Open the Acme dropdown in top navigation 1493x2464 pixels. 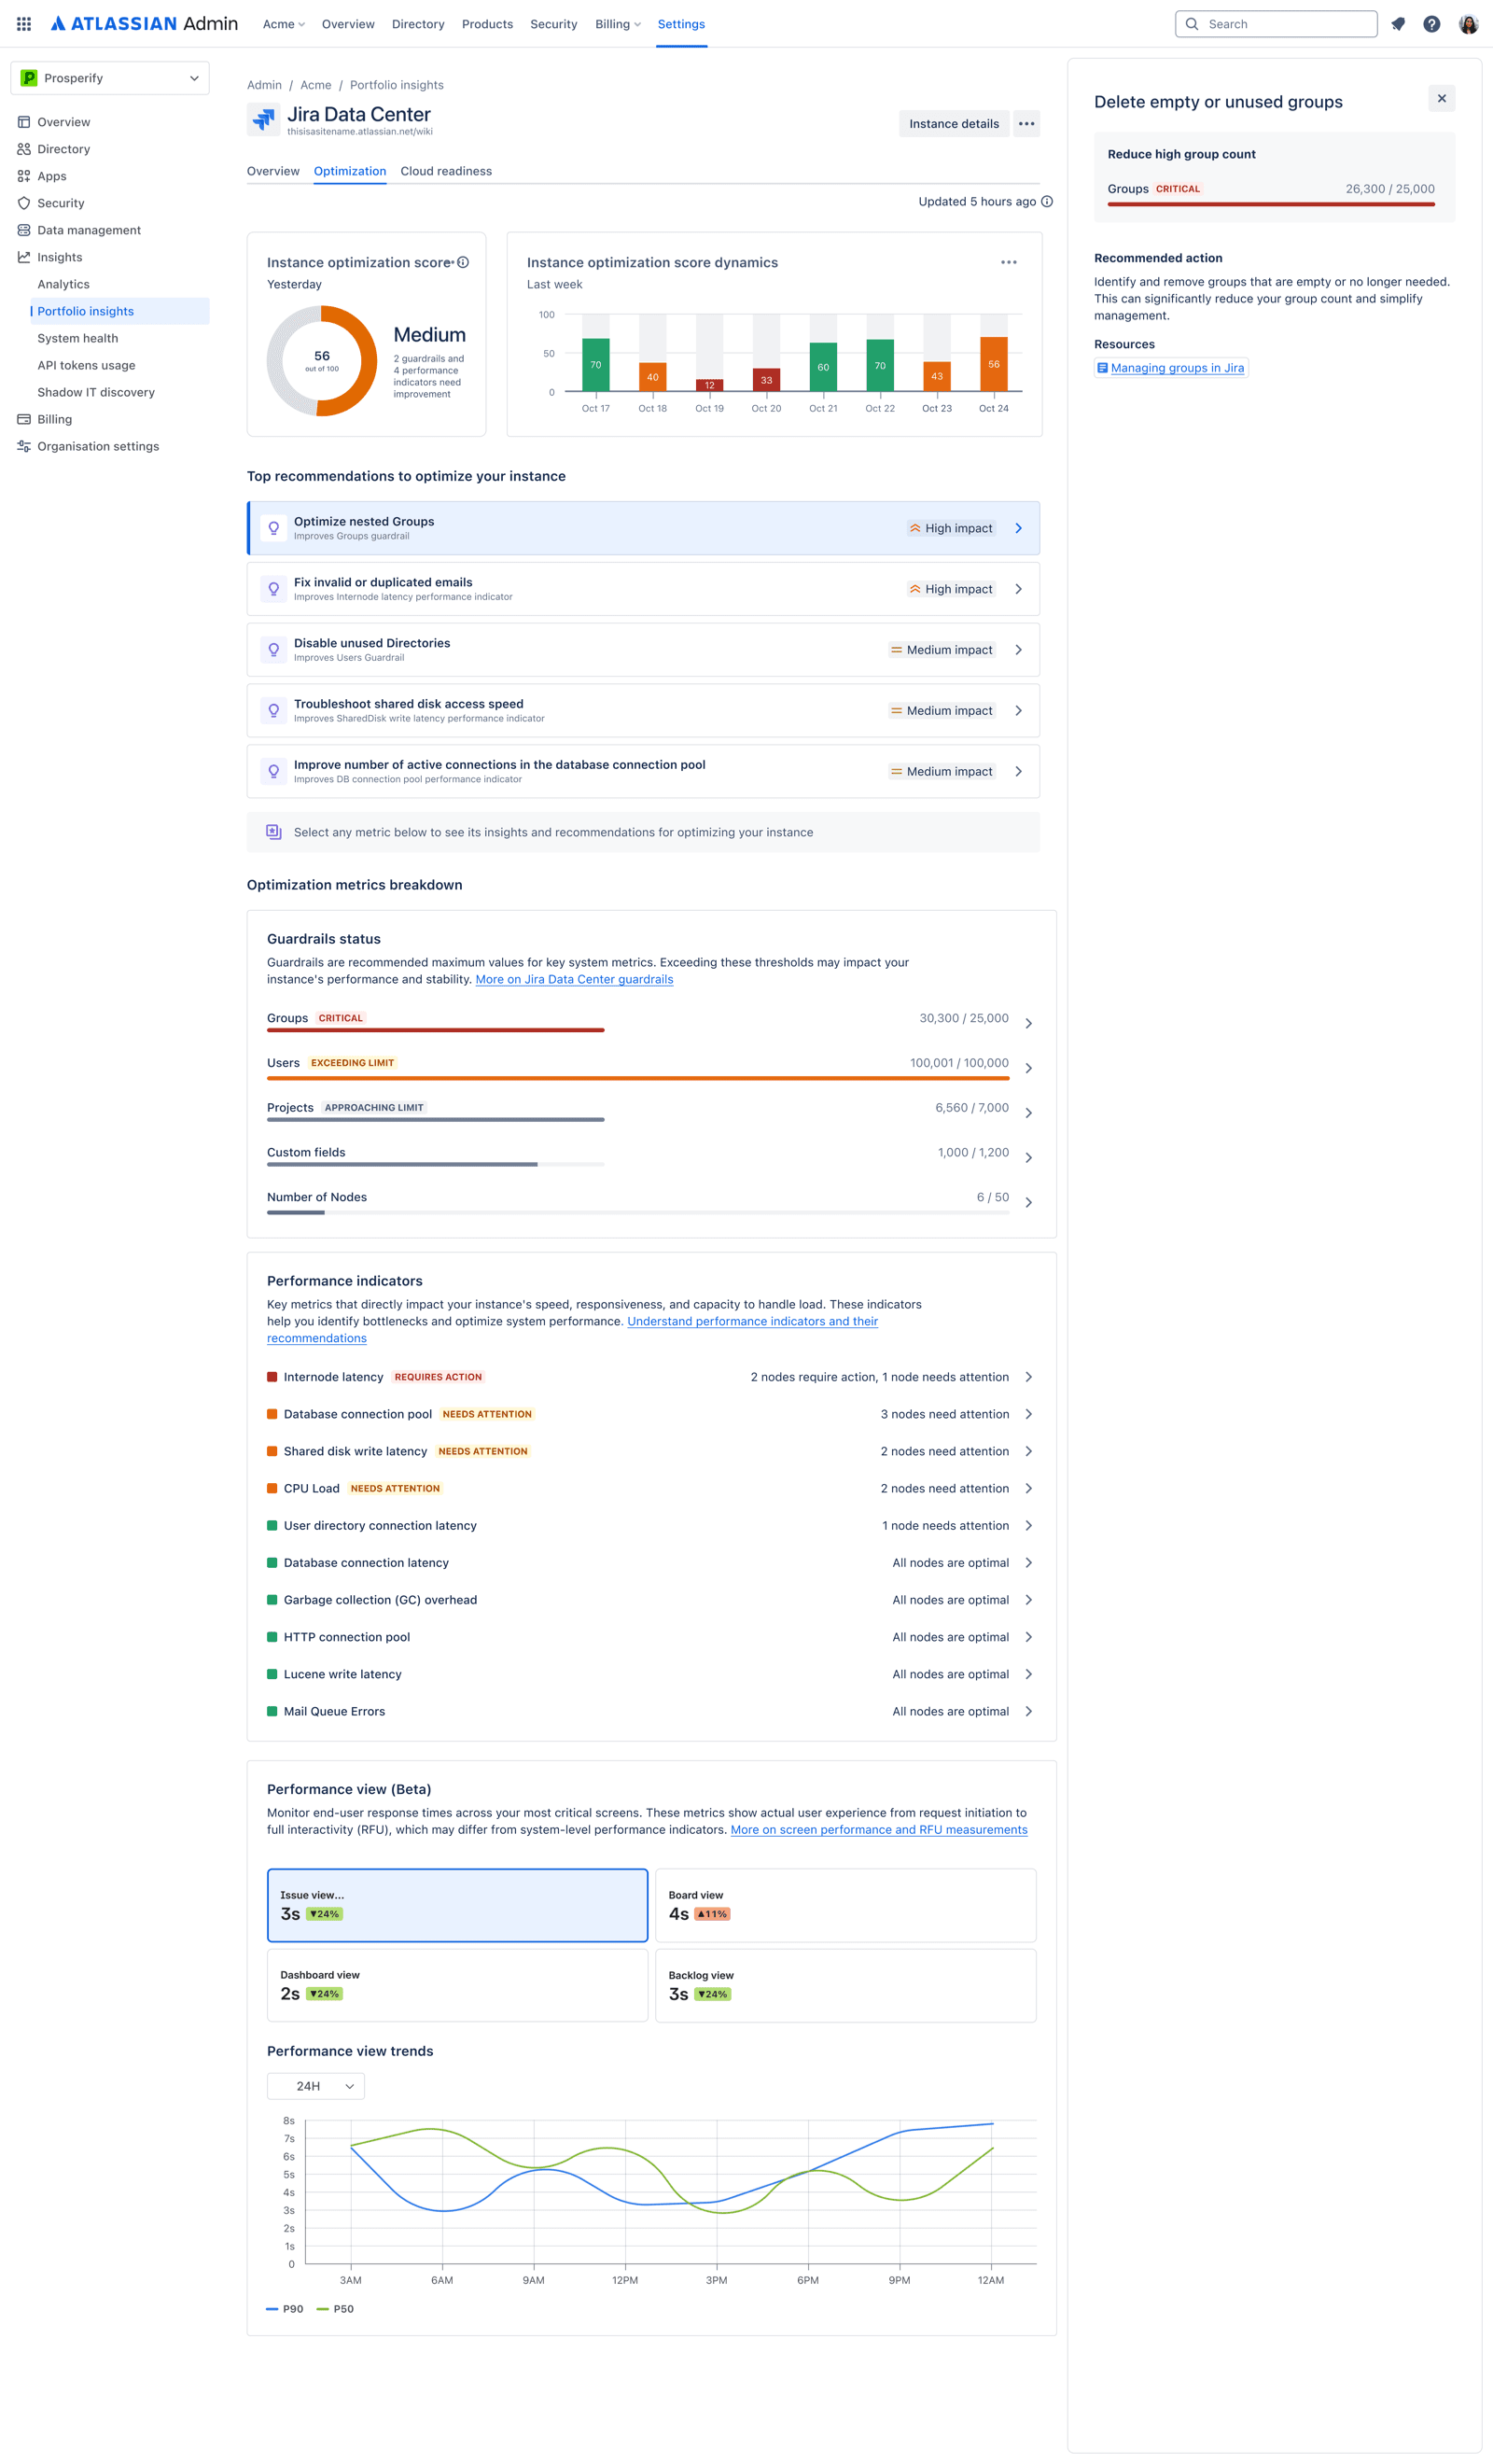[x=284, y=24]
